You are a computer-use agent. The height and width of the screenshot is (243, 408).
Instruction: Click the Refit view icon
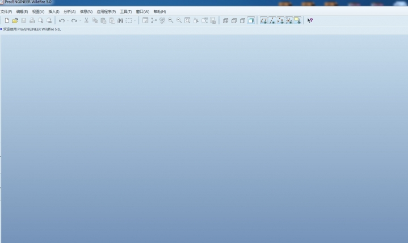click(x=187, y=20)
